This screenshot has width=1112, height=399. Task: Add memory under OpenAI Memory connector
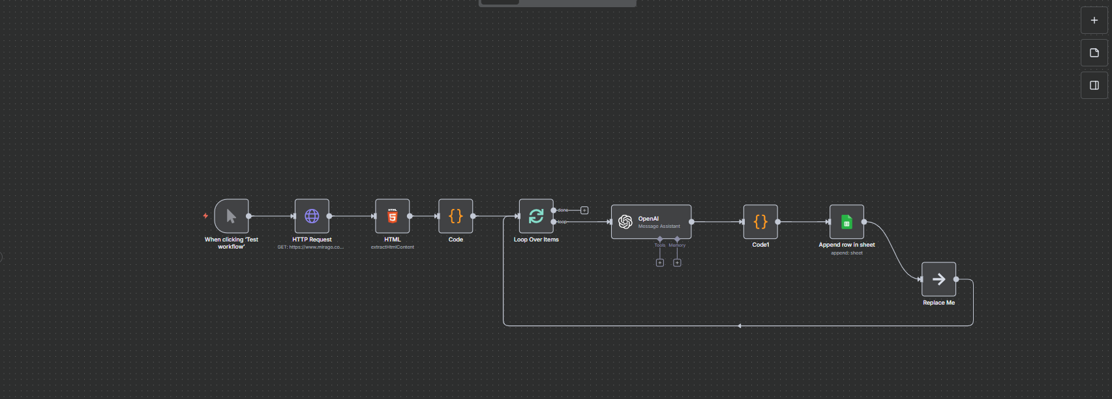pos(677,263)
